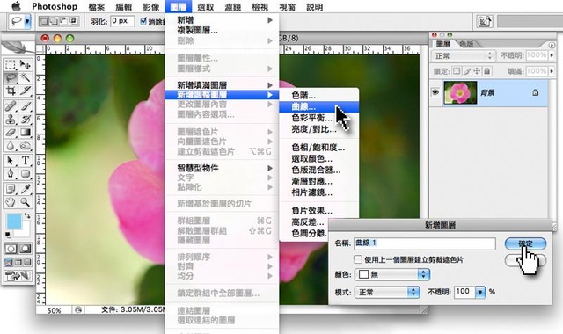Reset default black and white colors
This screenshot has height=334, width=563.
[x=8, y=235]
